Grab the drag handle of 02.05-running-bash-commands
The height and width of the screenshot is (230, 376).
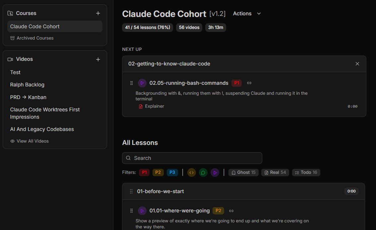[x=131, y=83]
